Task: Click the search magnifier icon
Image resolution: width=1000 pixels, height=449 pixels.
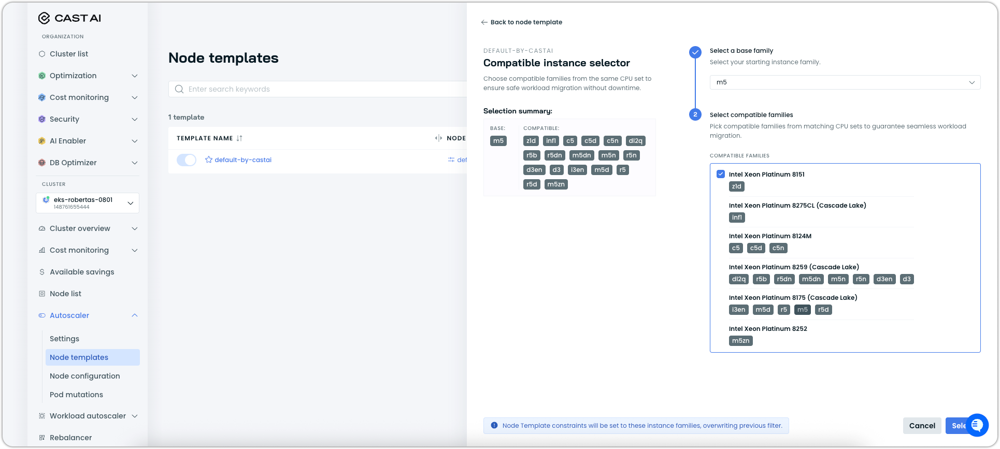Action: point(179,89)
